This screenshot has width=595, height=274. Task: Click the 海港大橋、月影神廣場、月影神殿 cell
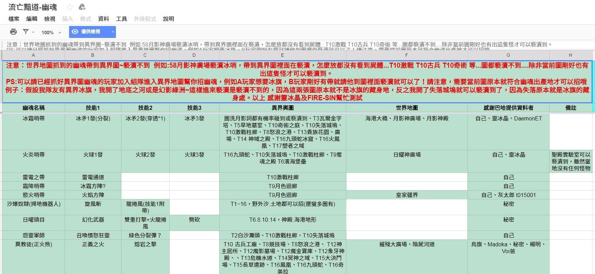pyautogui.click(x=407, y=132)
